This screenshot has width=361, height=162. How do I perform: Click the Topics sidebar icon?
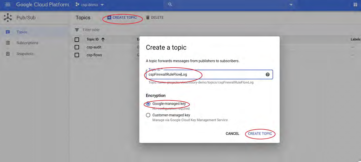click(x=8, y=32)
